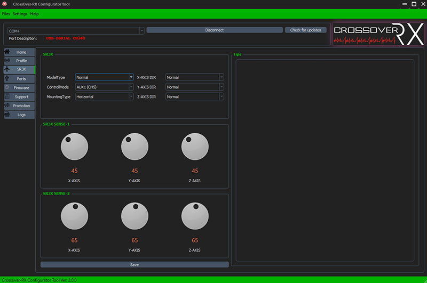Open the Z-AXIS DIR dropdown
Screen dimensions: 427x283
coord(194,96)
